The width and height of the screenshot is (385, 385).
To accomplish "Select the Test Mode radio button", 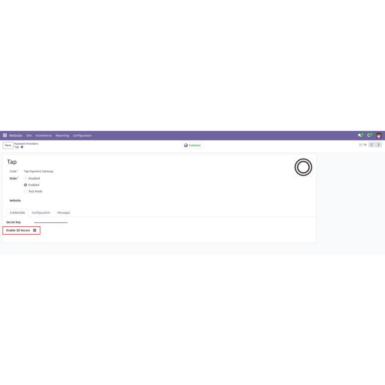I will pos(25,191).
